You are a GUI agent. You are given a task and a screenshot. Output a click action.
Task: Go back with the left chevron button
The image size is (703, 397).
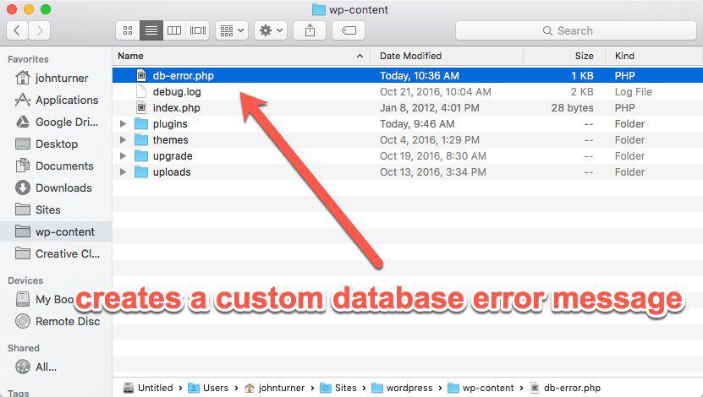(x=18, y=31)
